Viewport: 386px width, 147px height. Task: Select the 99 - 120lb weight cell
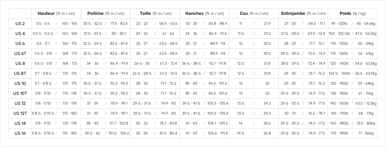tap(339, 24)
